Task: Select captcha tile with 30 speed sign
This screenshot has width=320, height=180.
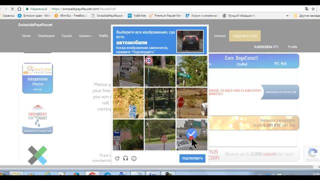Action: [x=160, y=71]
